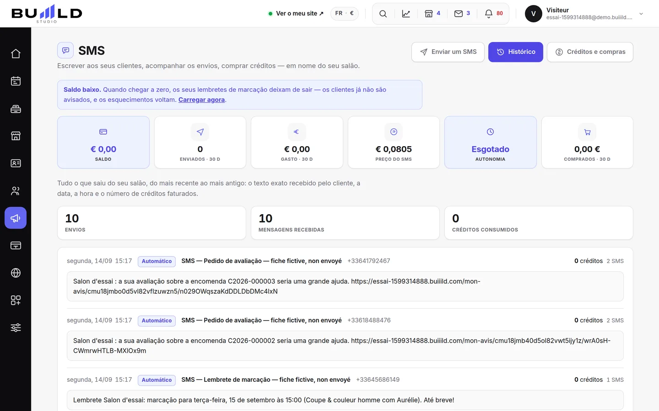Select the megaphone marketing sidebar icon

pos(16,218)
